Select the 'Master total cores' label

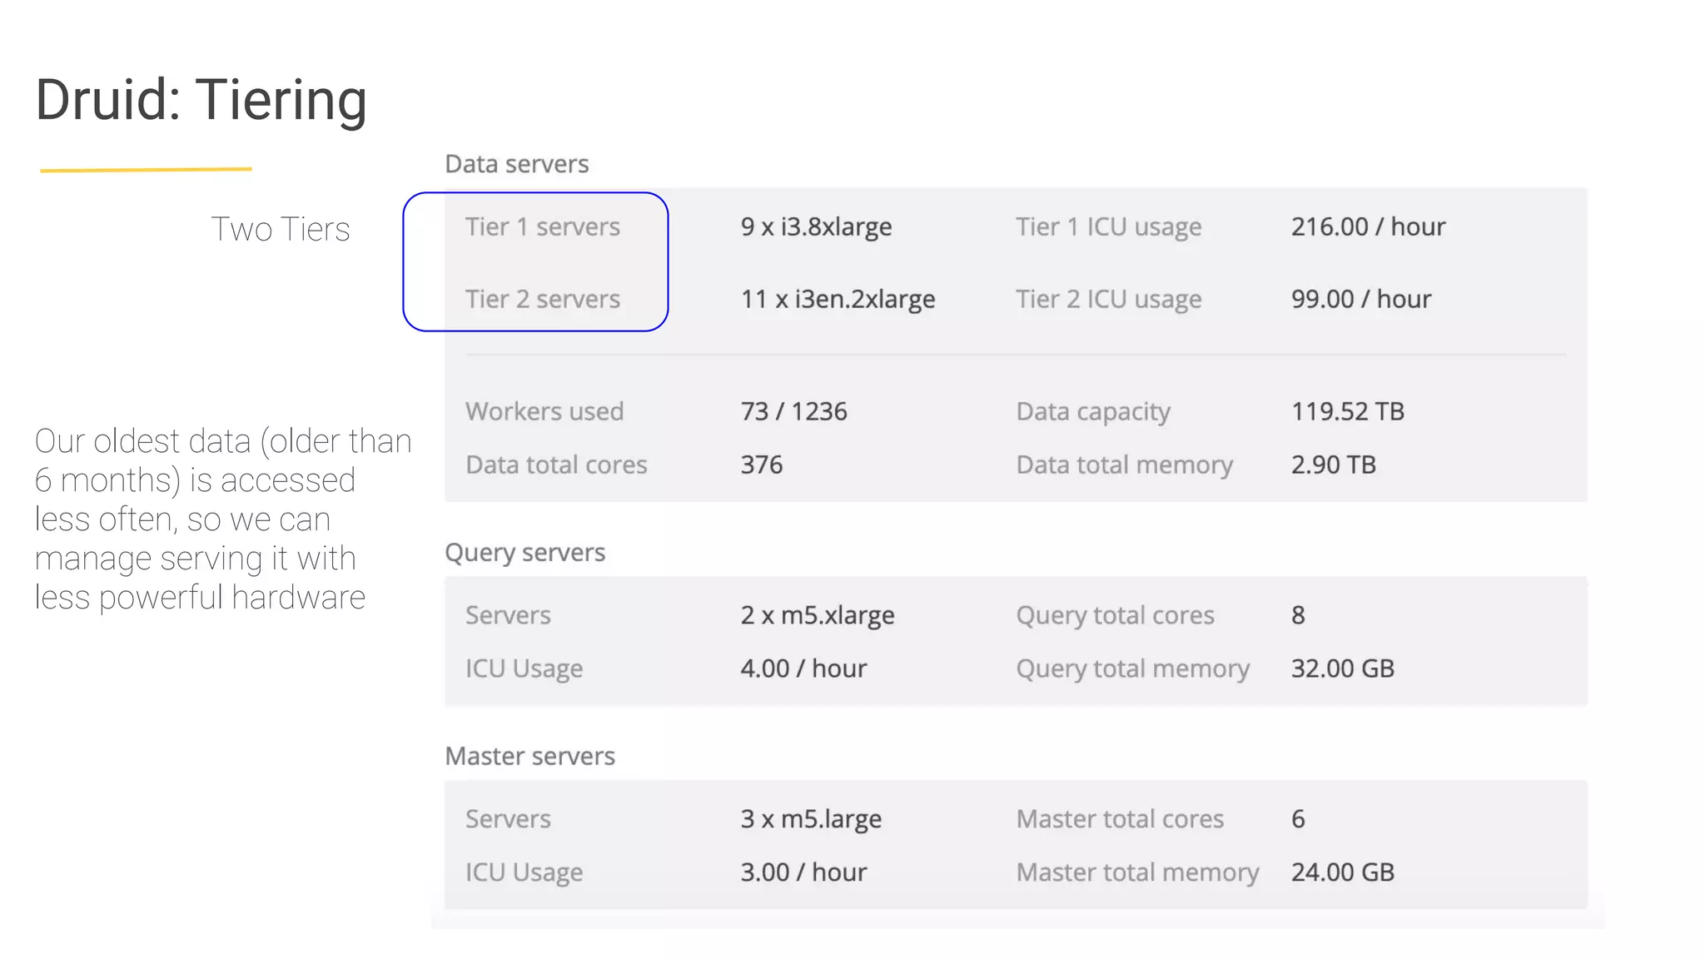tap(1120, 819)
